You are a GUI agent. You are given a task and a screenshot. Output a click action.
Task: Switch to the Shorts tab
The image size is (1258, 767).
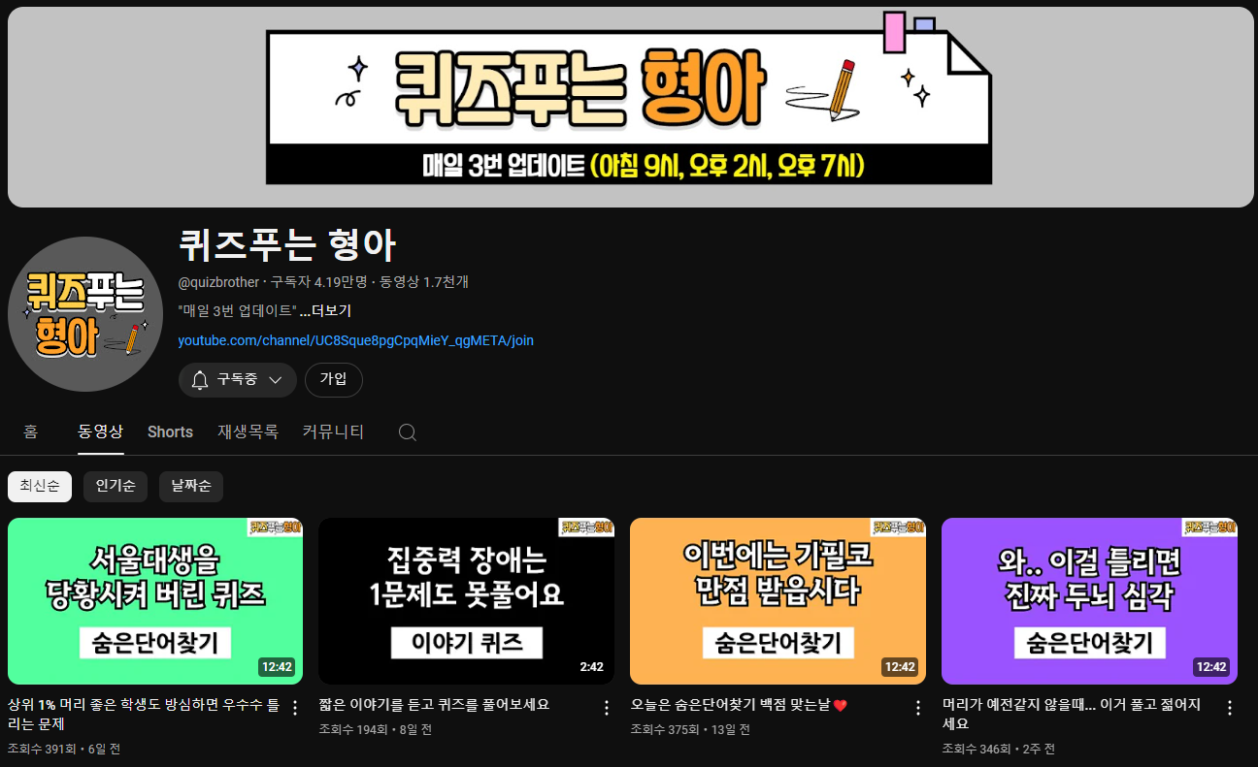169,431
